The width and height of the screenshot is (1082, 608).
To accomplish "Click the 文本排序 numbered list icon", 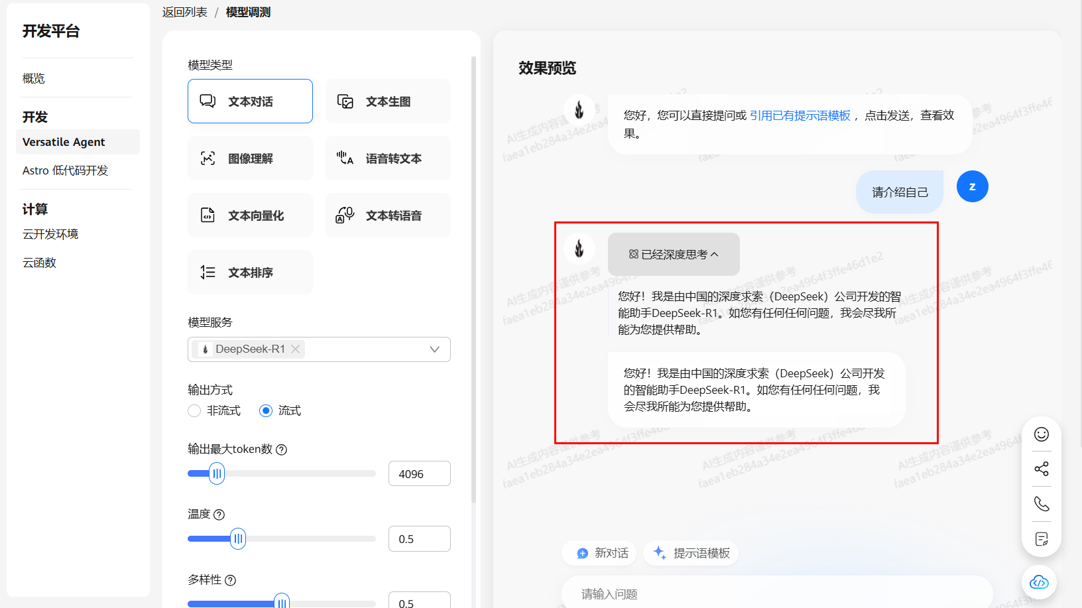I will click(208, 272).
